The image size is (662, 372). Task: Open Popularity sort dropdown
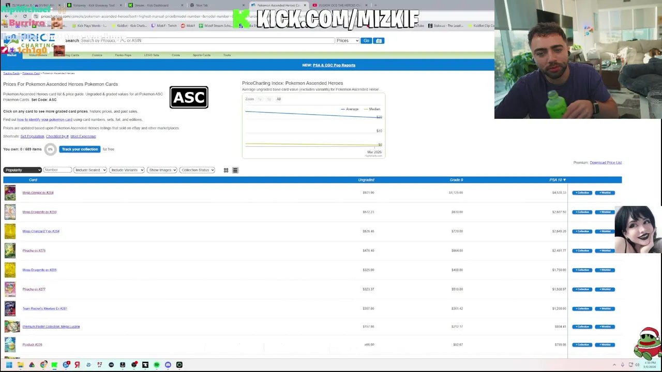coord(22,170)
